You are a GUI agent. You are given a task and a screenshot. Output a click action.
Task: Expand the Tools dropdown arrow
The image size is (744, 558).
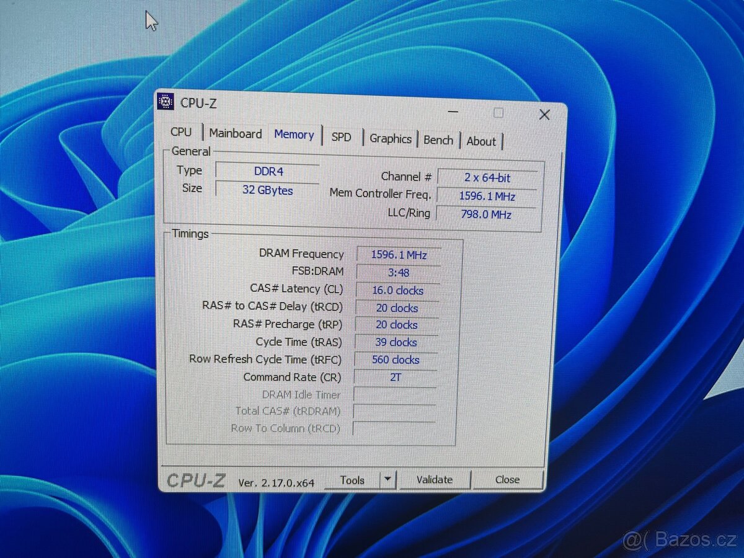[387, 479]
